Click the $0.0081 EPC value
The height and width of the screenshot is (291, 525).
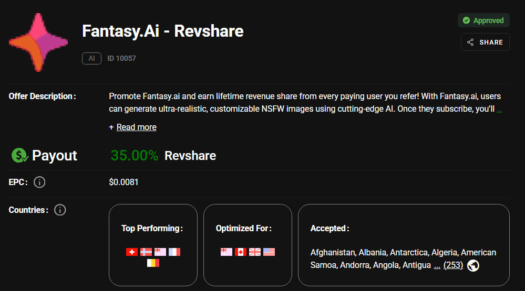coord(123,182)
